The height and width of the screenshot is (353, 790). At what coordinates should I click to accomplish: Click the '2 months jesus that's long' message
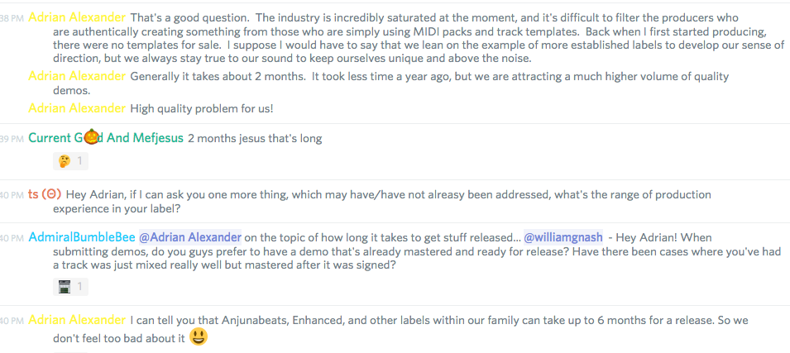255,138
